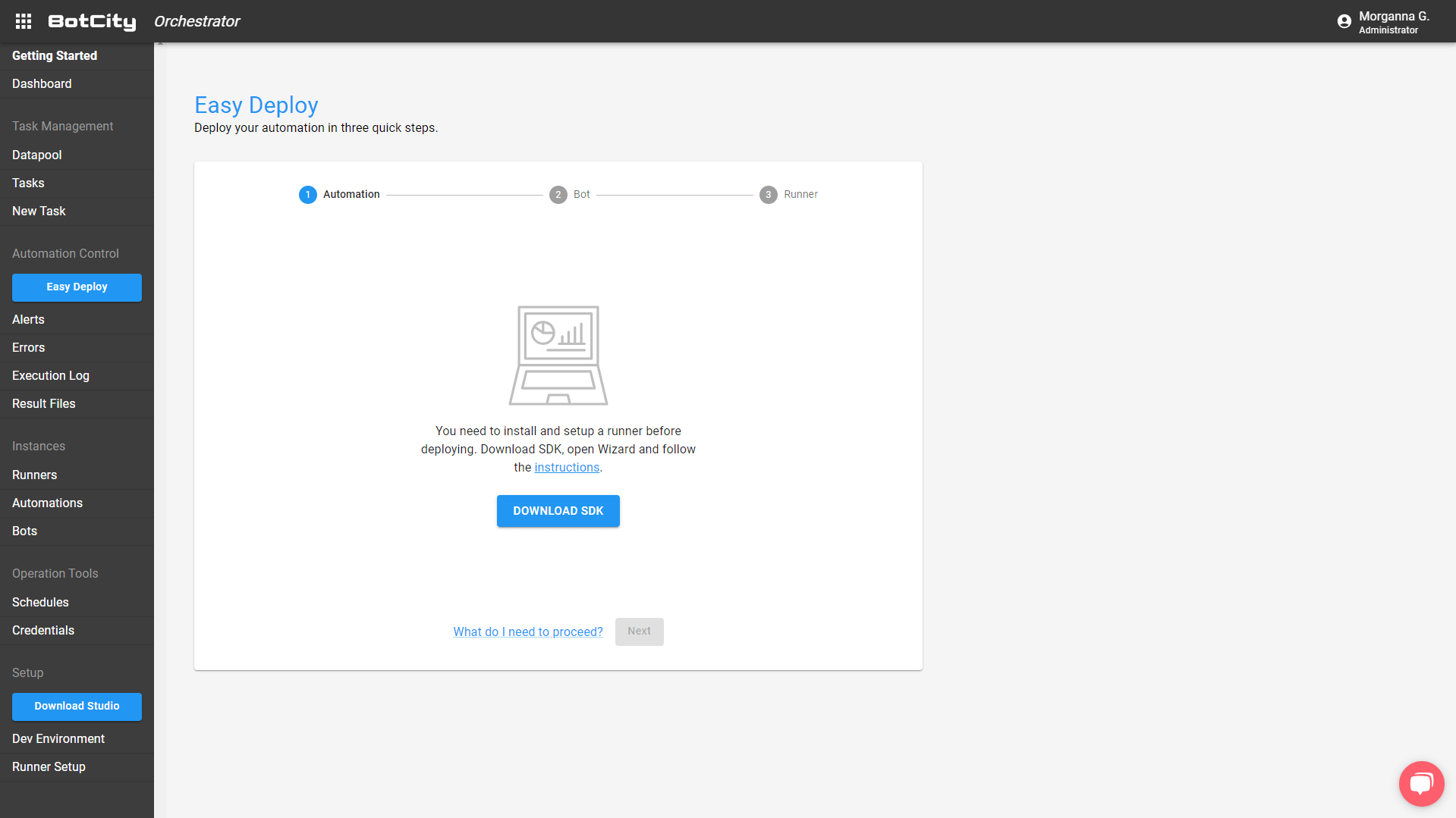Image resolution: width=1456 pixels, height=818 pixels.
Task: Open the instructions link
Action: 566,467
